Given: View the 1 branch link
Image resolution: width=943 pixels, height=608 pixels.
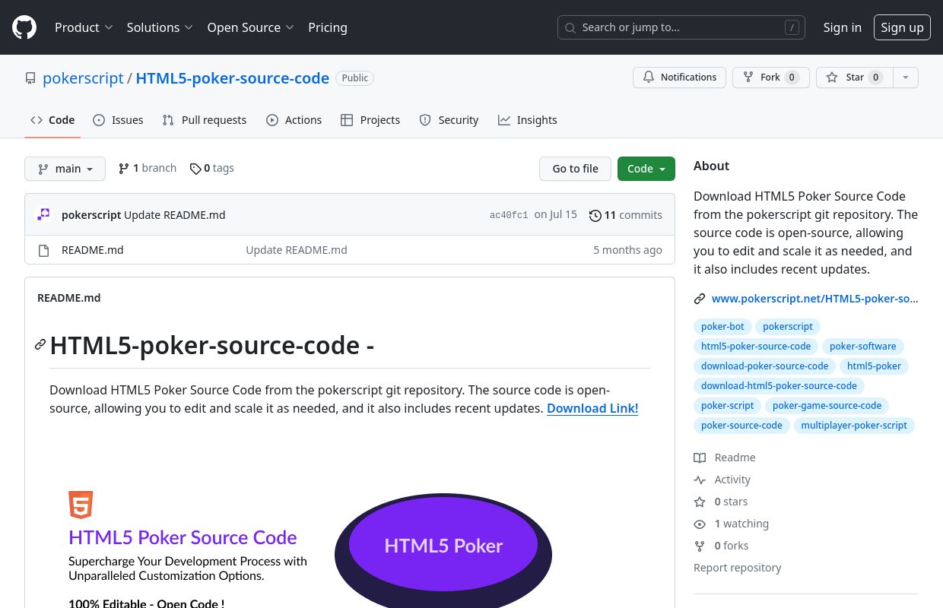Looking at the screenshot, I should [x=148, y=168].
